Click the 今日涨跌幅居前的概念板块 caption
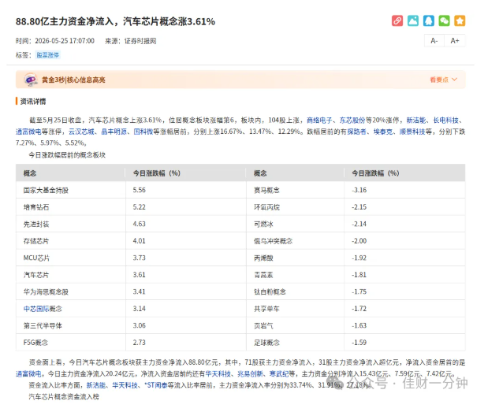488x412 pixels. (x=67, y=155)
